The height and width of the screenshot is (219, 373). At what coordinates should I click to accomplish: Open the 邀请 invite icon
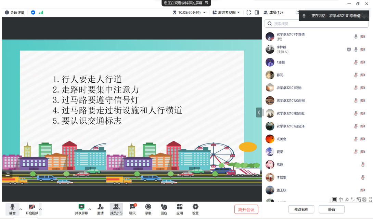click(x=100, y=209)
